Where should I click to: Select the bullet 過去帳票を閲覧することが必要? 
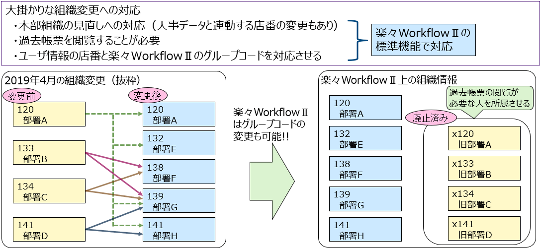(87, 41)
